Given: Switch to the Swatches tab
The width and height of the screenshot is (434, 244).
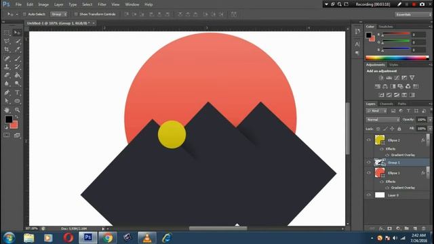Looking at the screenshot, I should pos(386,26).
